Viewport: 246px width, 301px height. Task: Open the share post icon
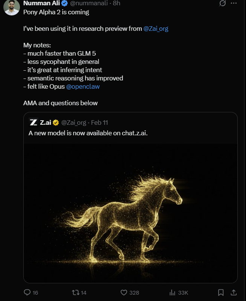tap(234, 292)
